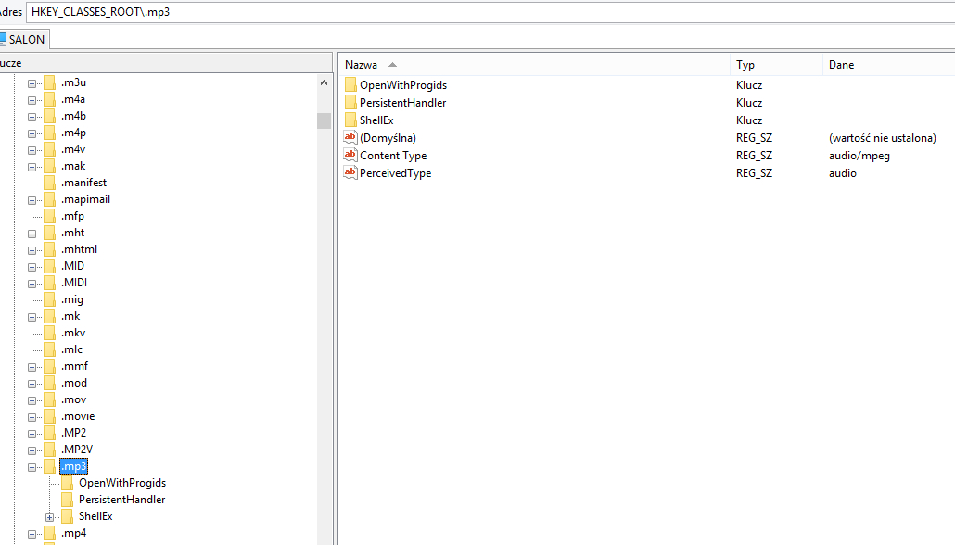Select the PersistentHandler name in values list

click(x=402, y=103)
